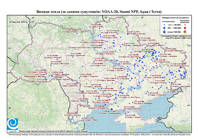
Task: Click the 46° latitude label on left edge
Action: (x=10, y=108)
